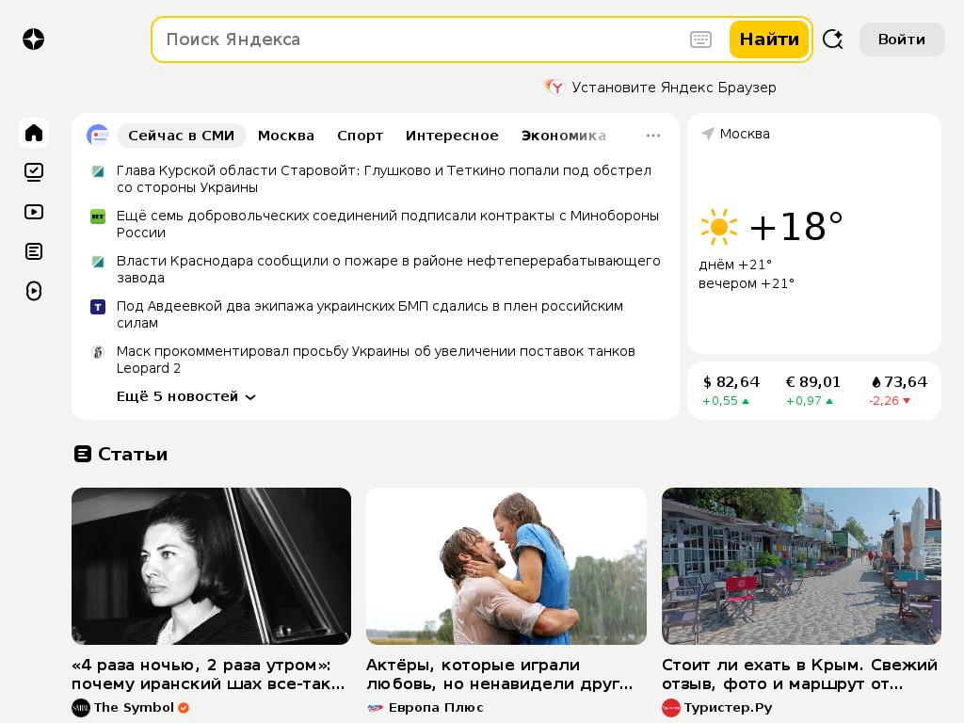Open the black-and-white woman article thumbnail
964x723 pixels.
[x=212, y=566]
